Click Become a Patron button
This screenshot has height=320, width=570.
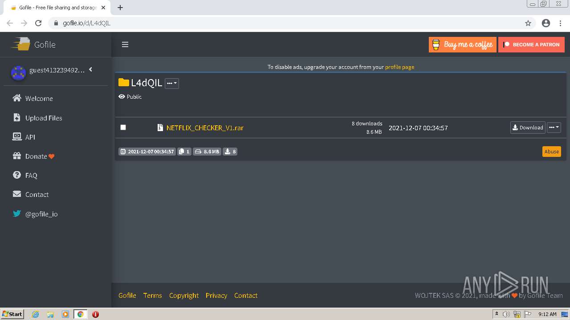(x=532, y=44)
